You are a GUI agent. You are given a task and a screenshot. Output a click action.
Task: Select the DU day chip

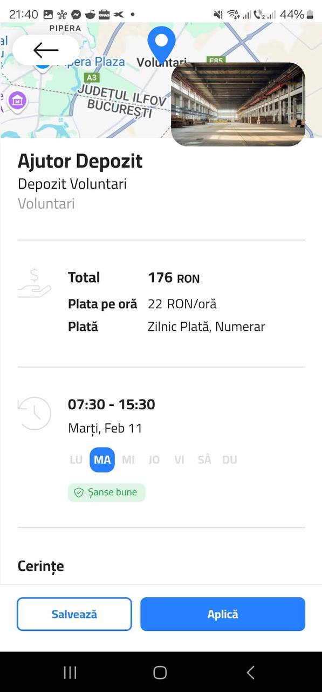point(230,460)
